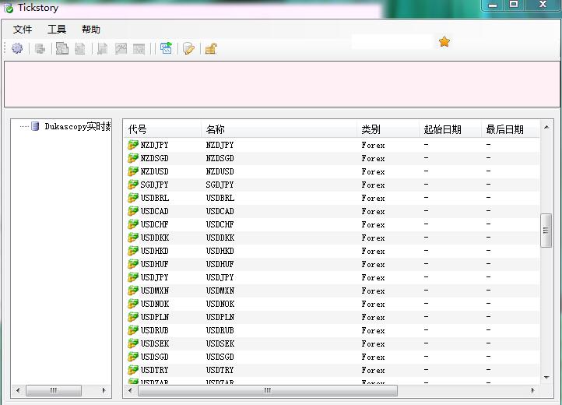
Task: Click the symbol list scroll down arrow
Action: (546, 378)
